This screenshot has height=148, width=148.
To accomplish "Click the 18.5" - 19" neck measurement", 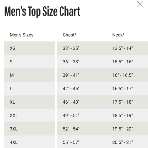I will [122, 116].
